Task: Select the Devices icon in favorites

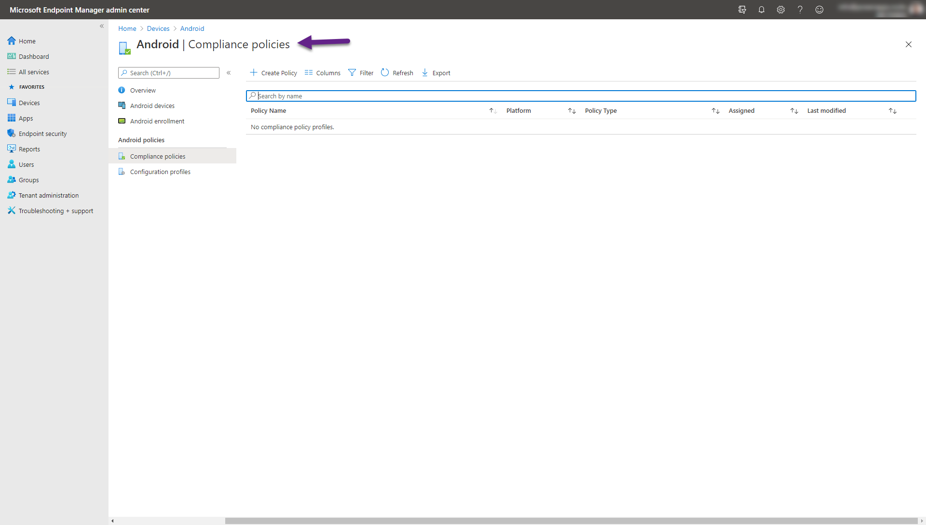Action: [12, 103]
